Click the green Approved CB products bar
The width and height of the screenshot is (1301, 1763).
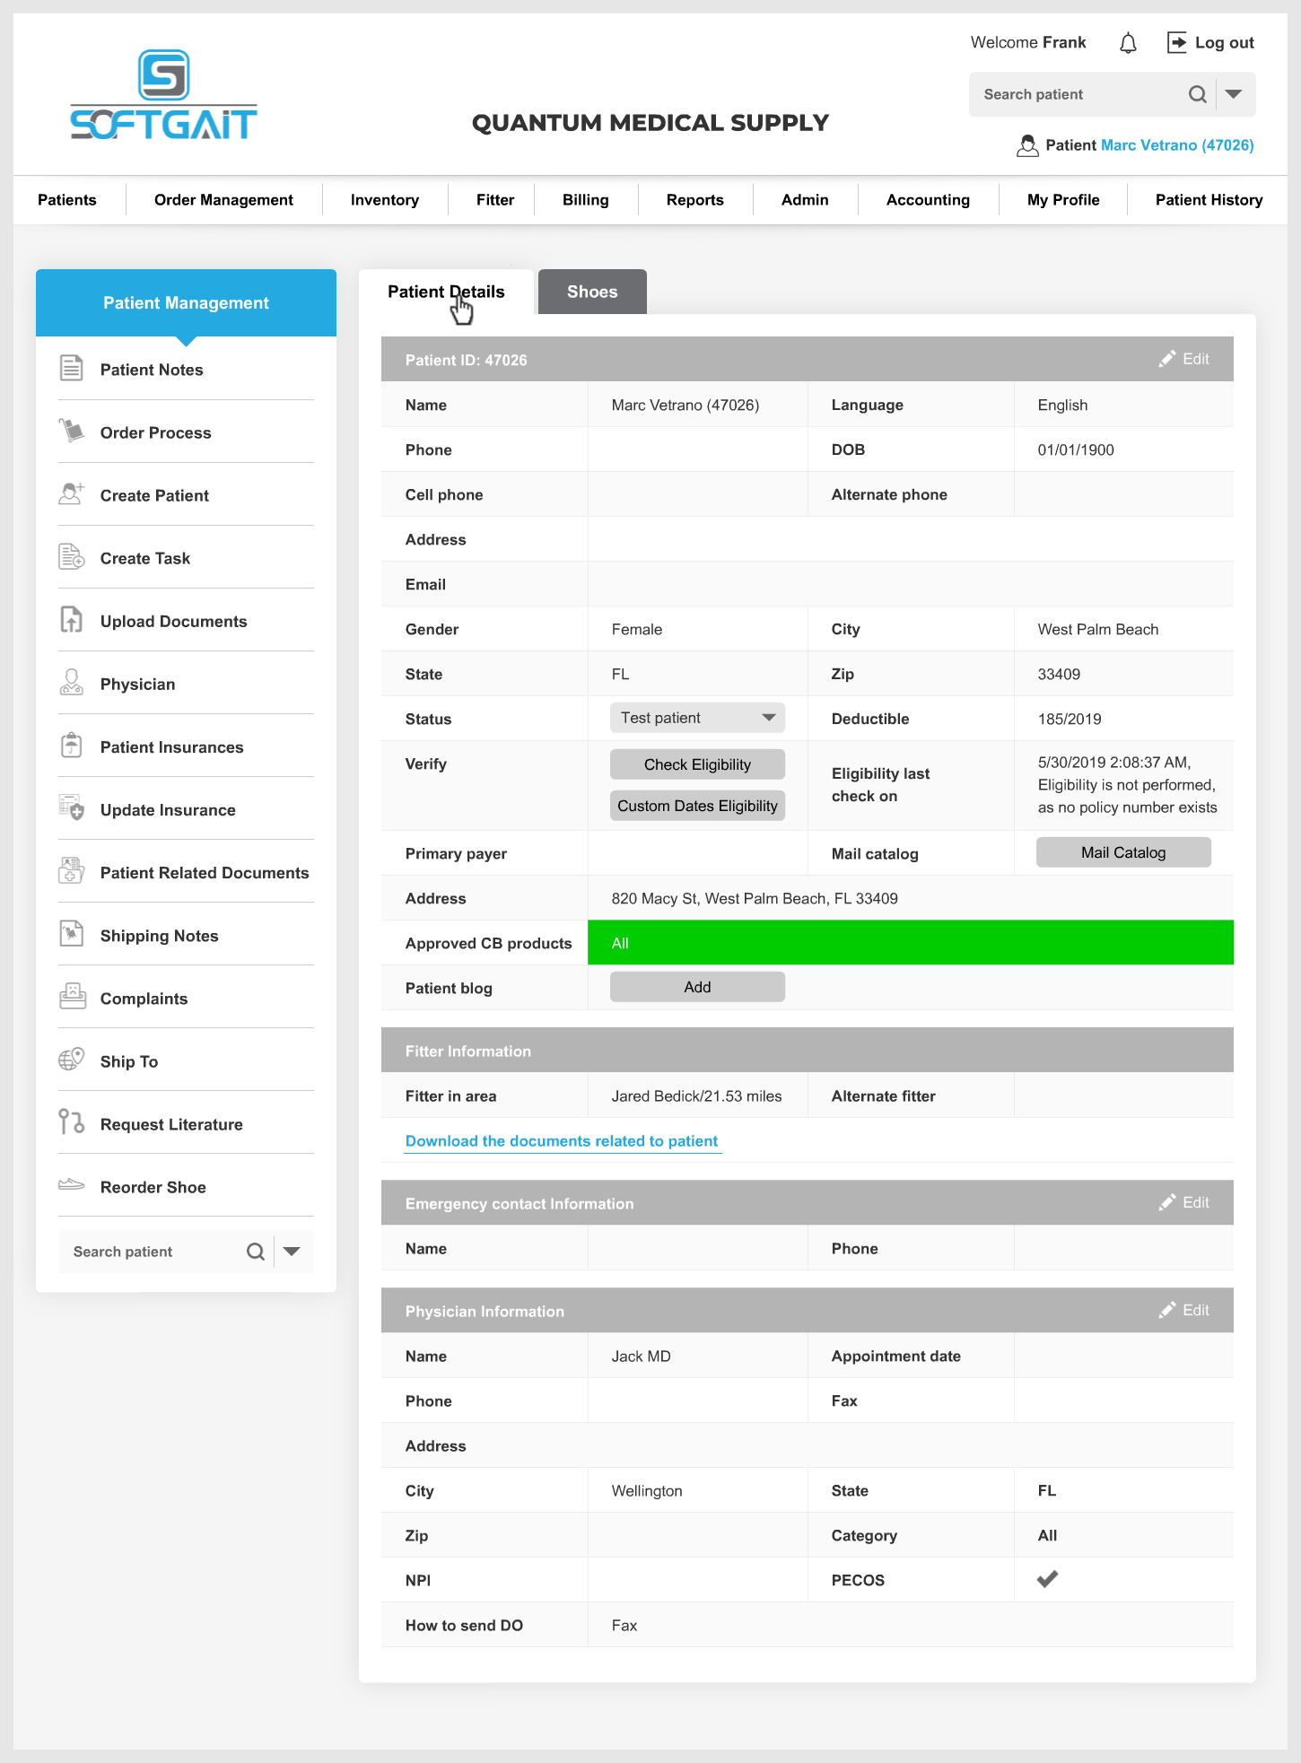(910, 943)
